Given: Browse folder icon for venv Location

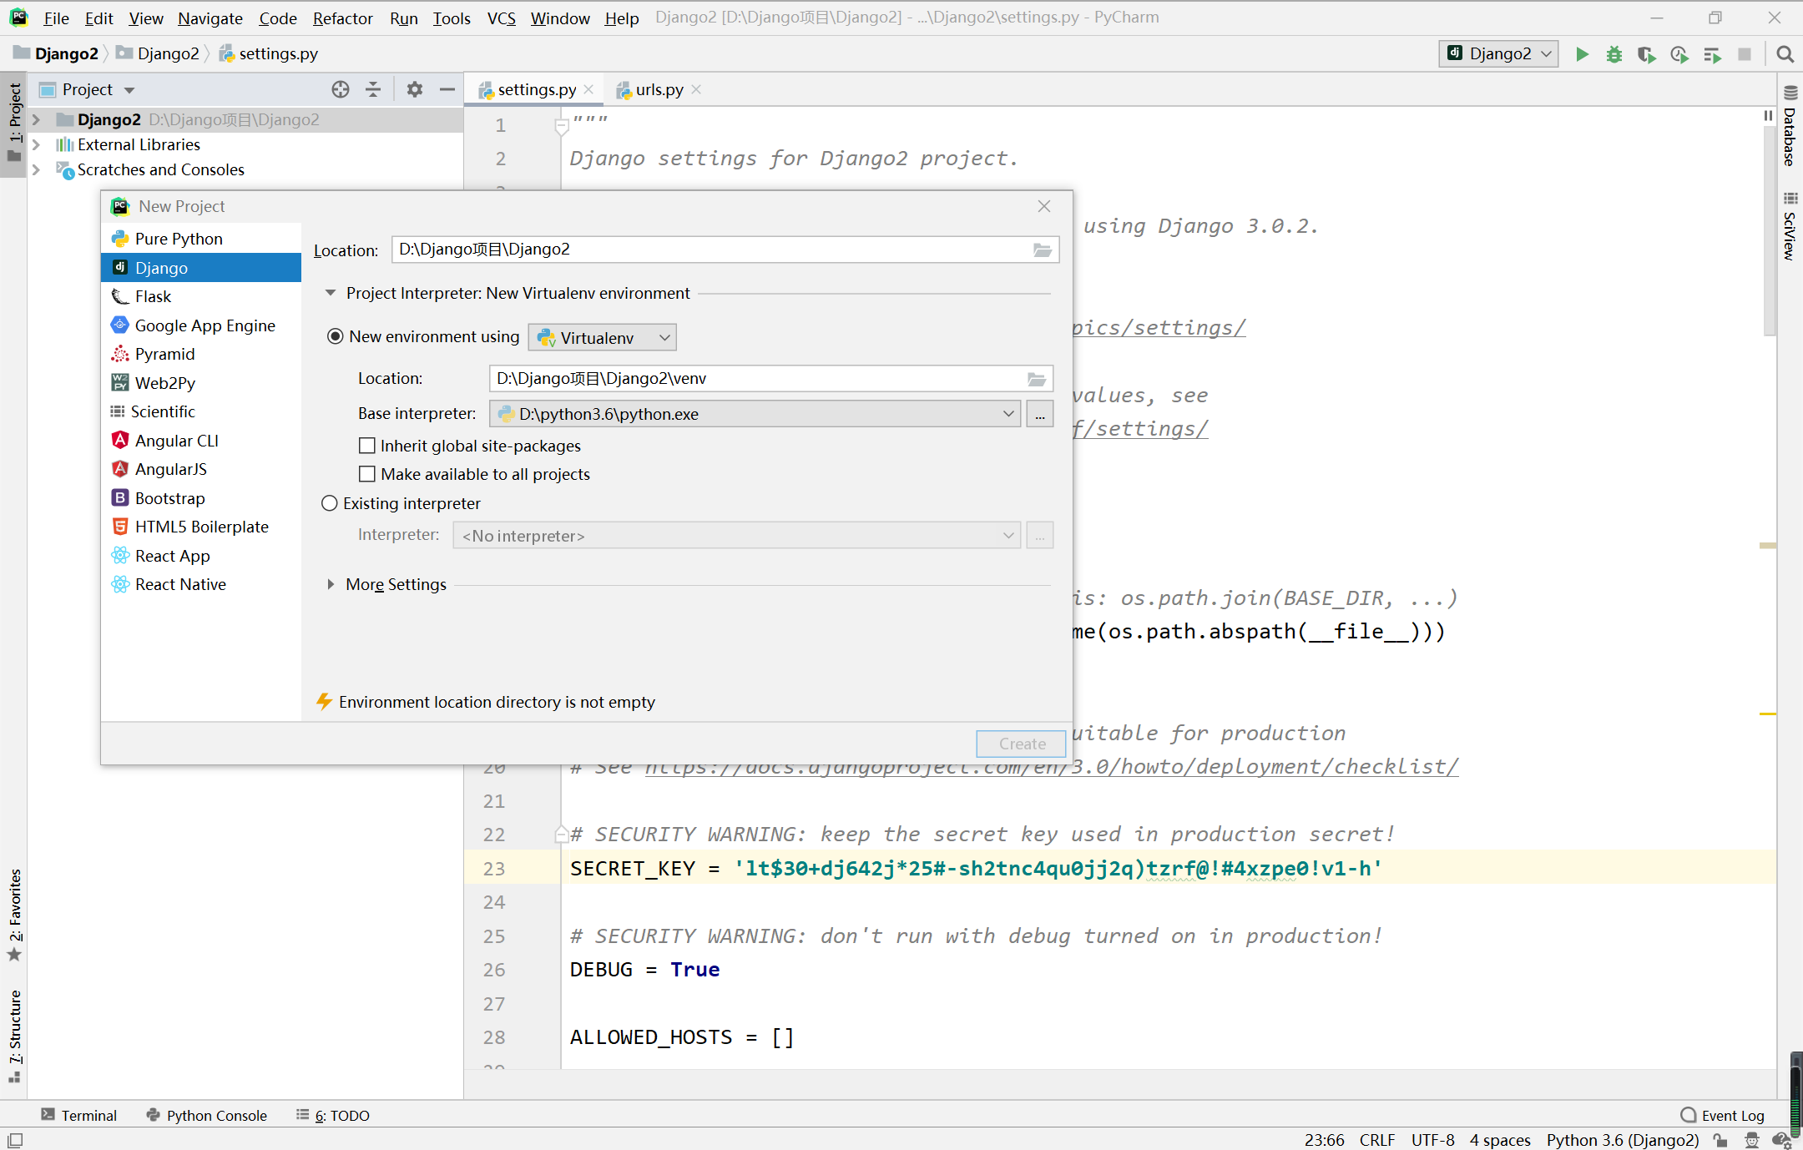Looking at the screenshot, I should [1037, 379].
